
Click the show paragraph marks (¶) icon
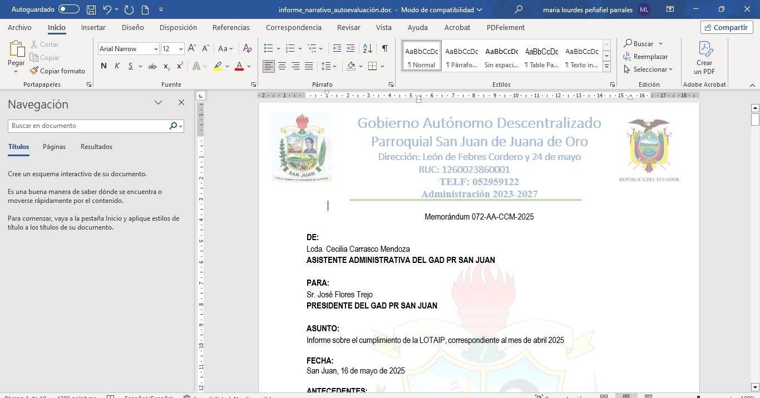tap(384, 49)
